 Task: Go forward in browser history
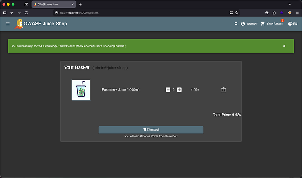click(19, 12)
